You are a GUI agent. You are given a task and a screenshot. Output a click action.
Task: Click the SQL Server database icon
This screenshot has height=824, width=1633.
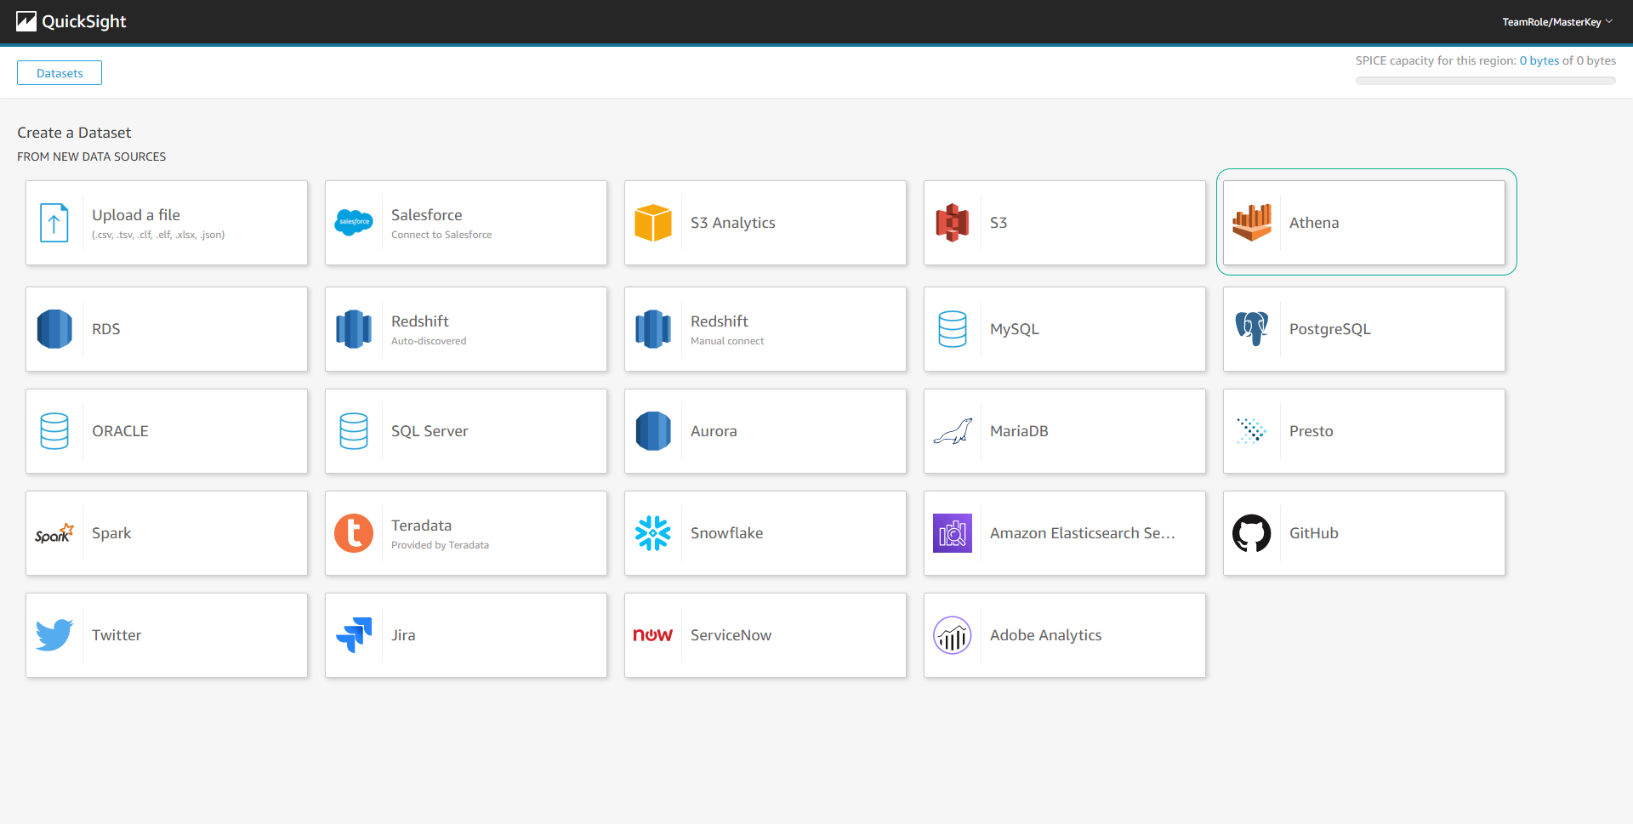tap(354, 431)
